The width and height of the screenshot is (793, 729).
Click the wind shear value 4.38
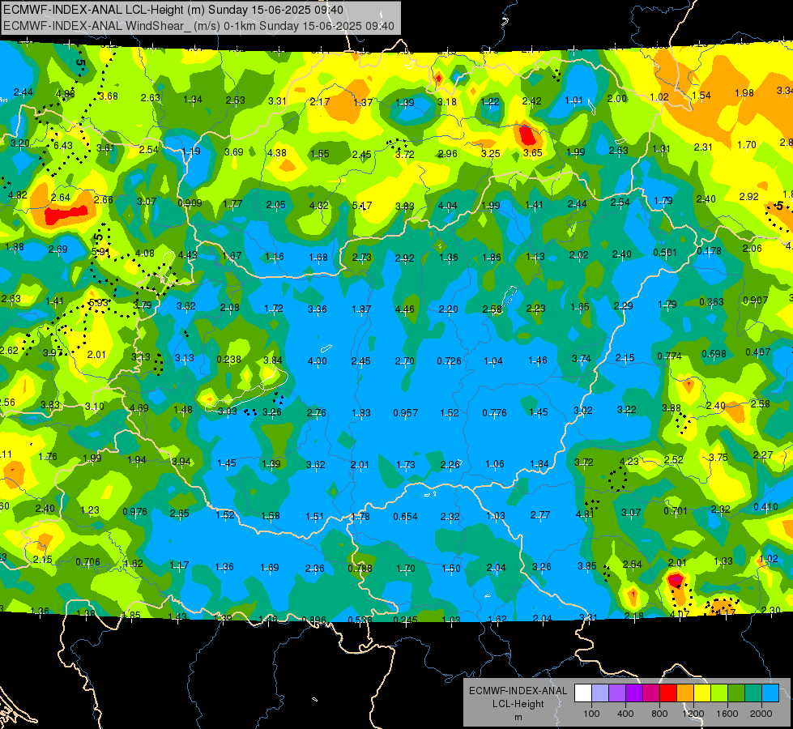tap(277, 153)
